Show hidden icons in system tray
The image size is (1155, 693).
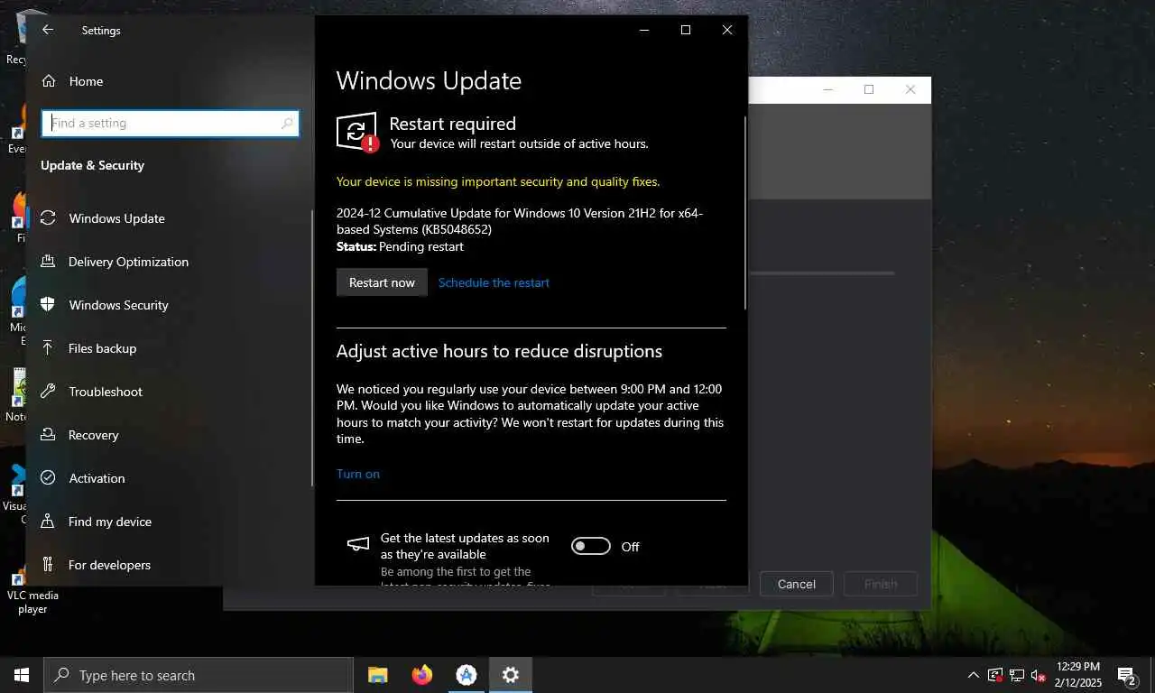[x=973, y=675]
